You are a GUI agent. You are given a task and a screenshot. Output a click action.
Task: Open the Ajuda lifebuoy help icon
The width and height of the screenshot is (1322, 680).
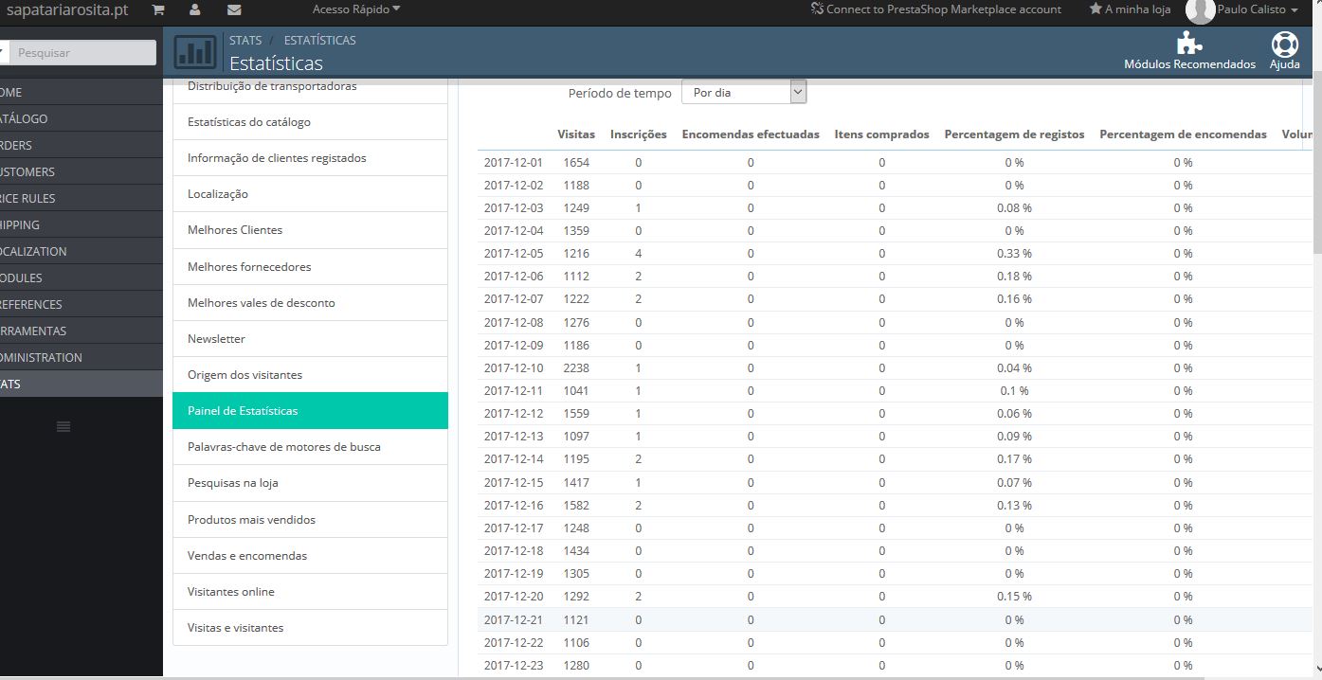click(x=1284, y=45)
